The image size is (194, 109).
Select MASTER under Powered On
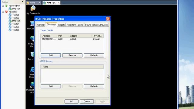(16, 9)
